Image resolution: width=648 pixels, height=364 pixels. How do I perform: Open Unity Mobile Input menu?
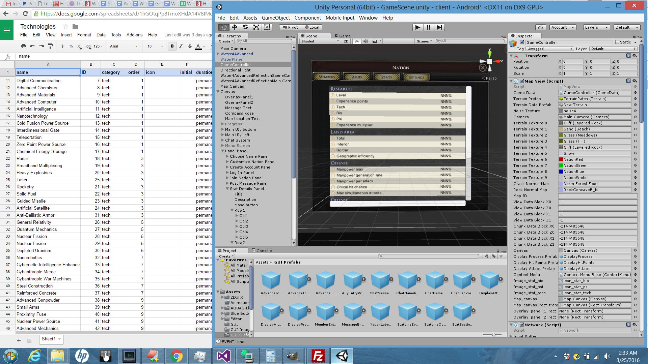click(x=340, y=18)
